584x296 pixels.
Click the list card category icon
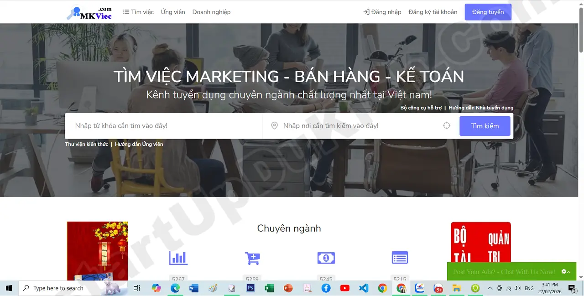pyautogui.click(x=400, y=258)
